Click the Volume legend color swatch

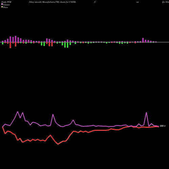(x=2, y=4)
